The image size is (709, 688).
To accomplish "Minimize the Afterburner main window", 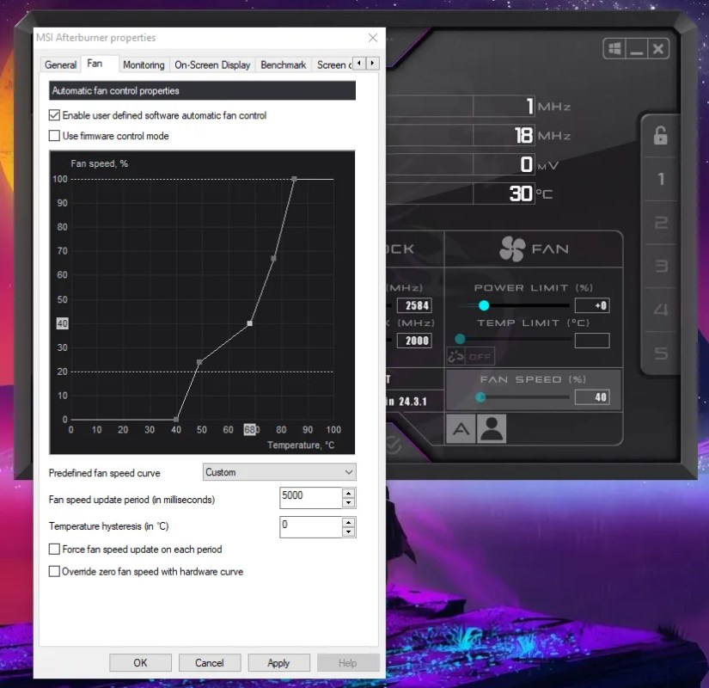I will (637, 48).
